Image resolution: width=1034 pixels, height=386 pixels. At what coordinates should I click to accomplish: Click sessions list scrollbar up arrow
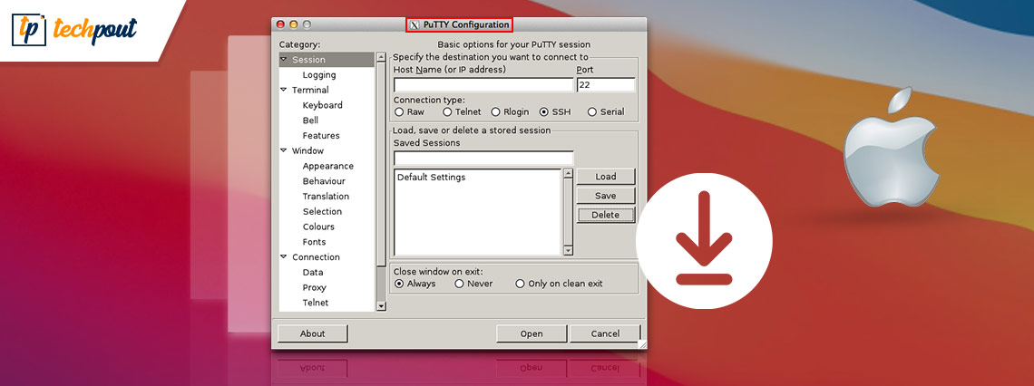click(x=568, y=174)
